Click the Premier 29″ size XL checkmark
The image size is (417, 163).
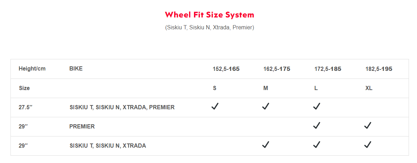point(367,126)
